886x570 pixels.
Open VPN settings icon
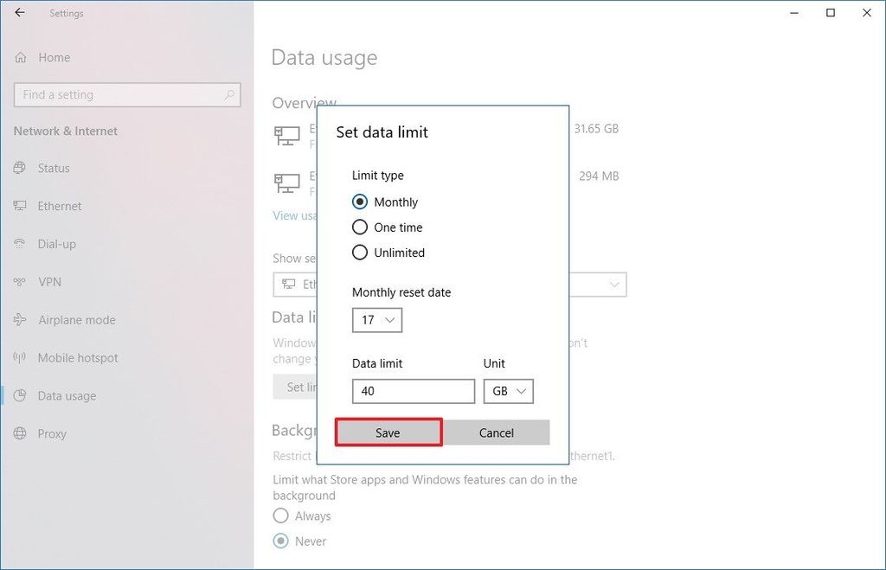pos(19,282)
